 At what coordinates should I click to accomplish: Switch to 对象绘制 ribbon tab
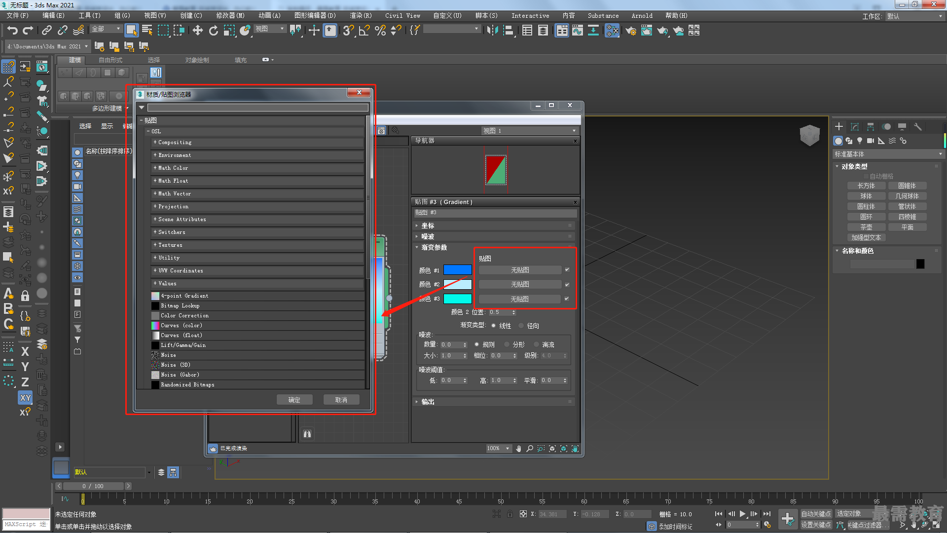(x=197, y=60)
